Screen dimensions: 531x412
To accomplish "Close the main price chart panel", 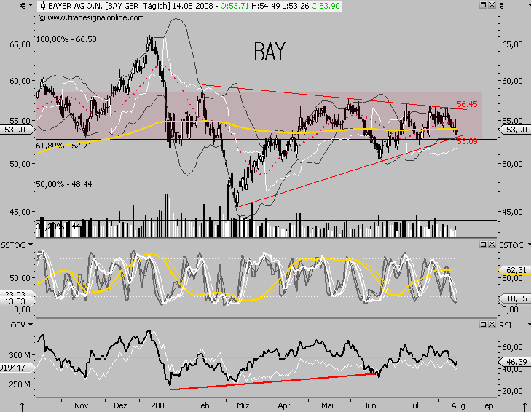I will point(492,5).
